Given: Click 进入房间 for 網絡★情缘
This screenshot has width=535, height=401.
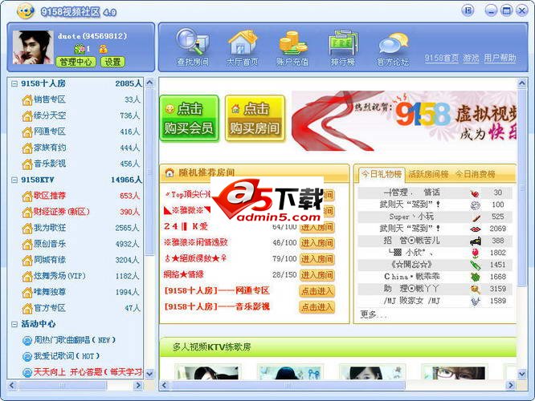Looking at the screenshot, I should pyautogui.click(x=317, y=275).
